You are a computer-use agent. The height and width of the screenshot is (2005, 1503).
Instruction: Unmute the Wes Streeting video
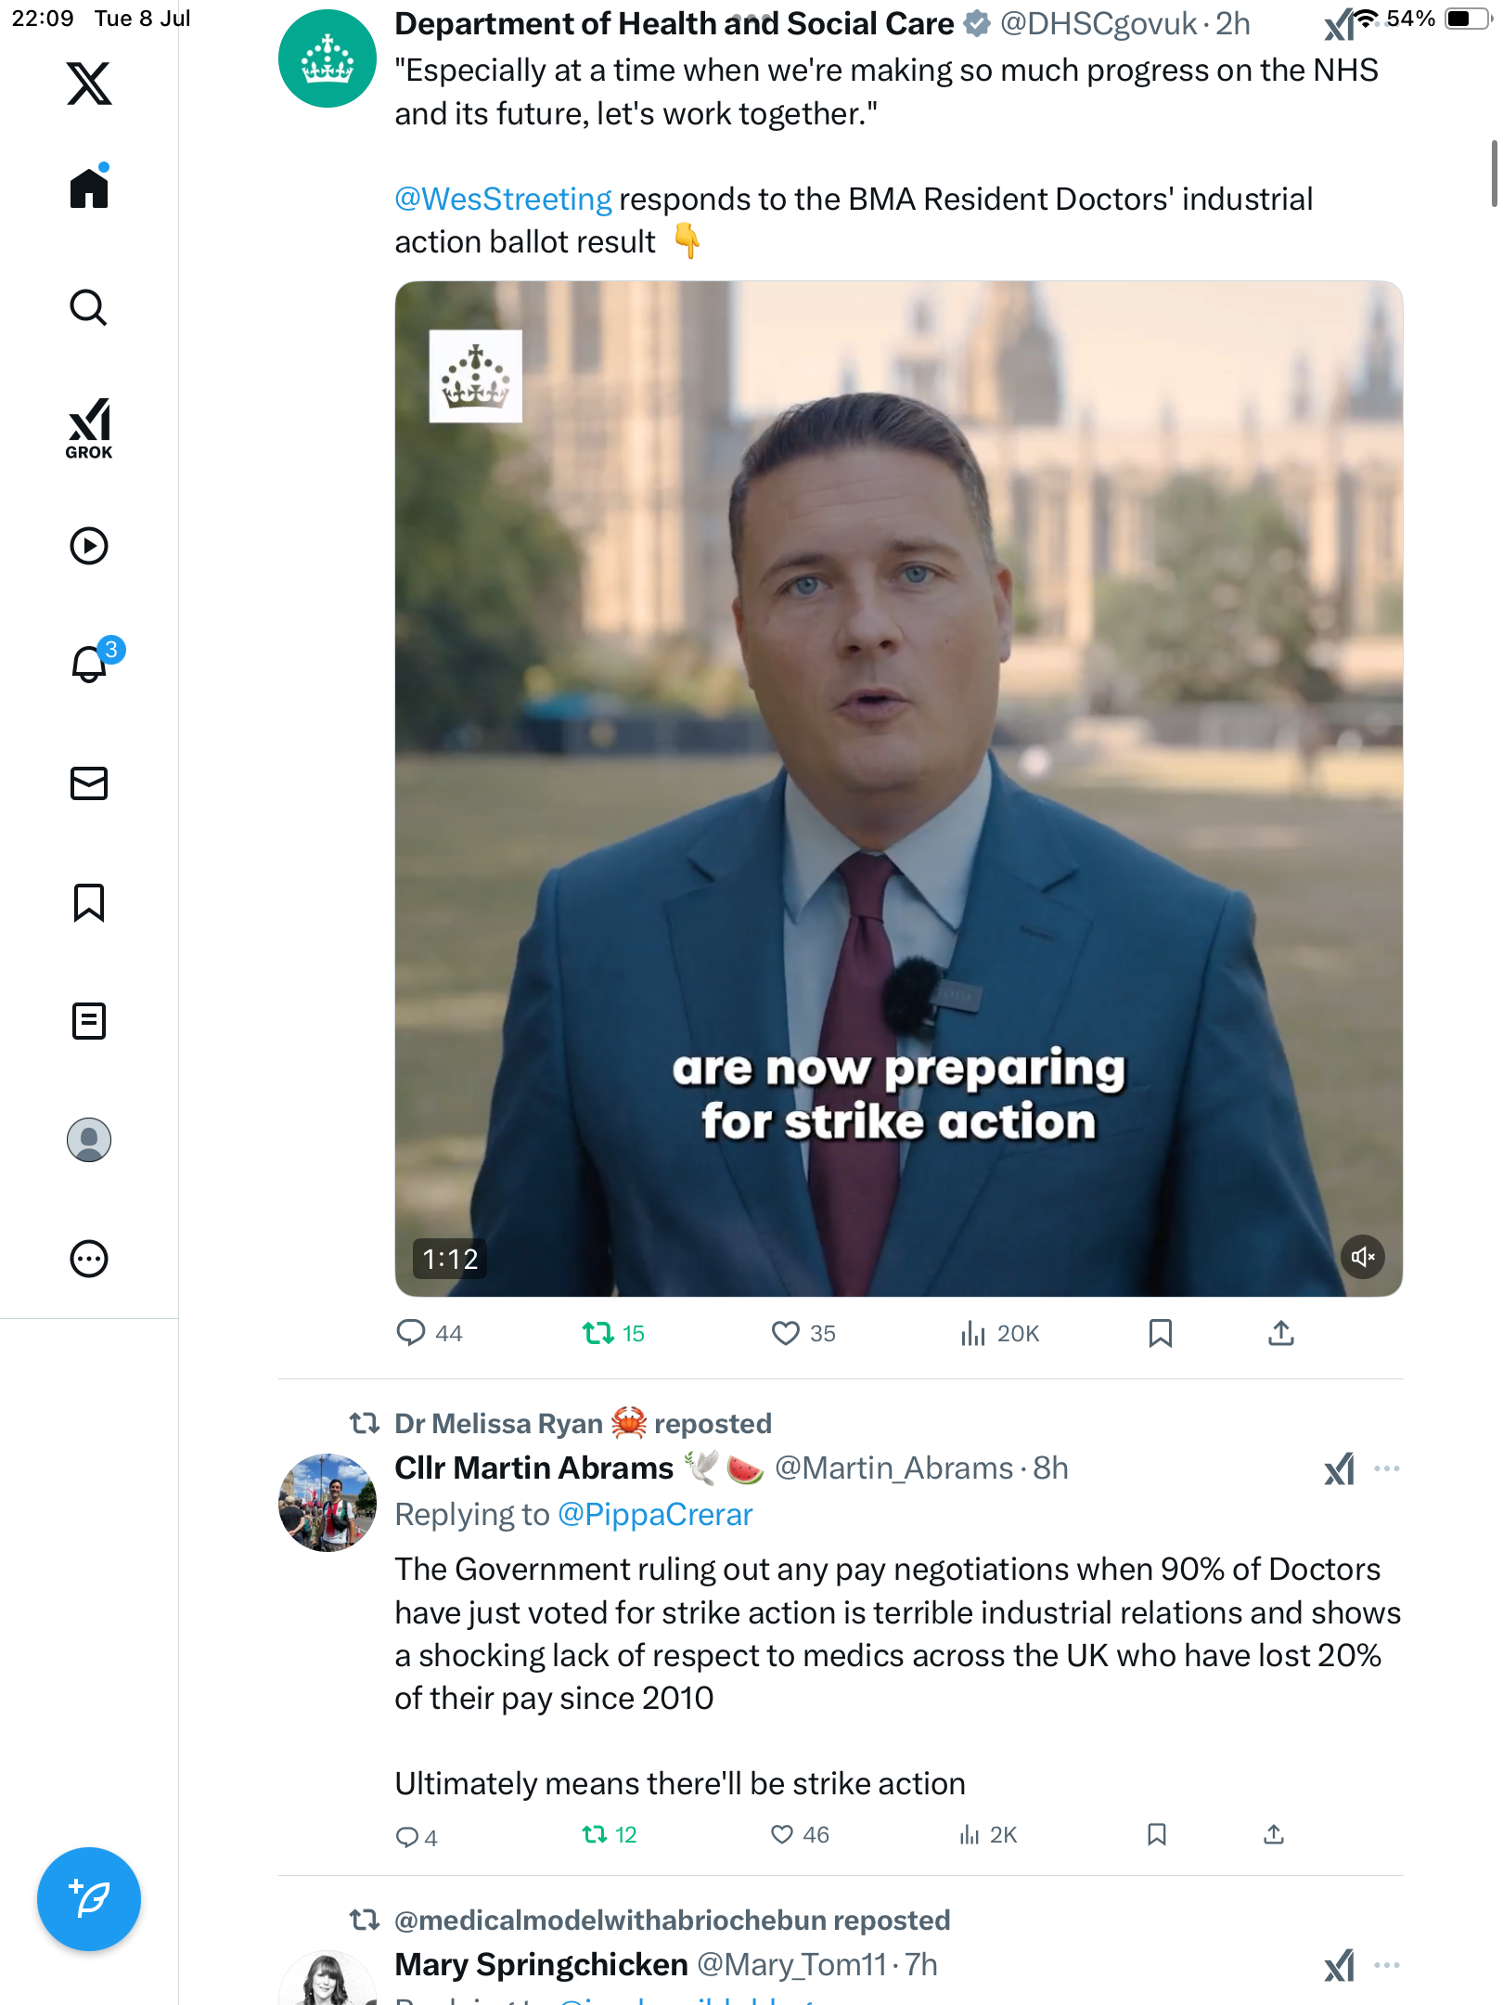click(x=1363, y=1257)
